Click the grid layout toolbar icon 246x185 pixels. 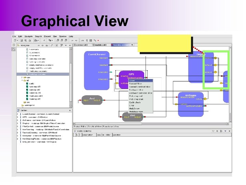(91, 40)
